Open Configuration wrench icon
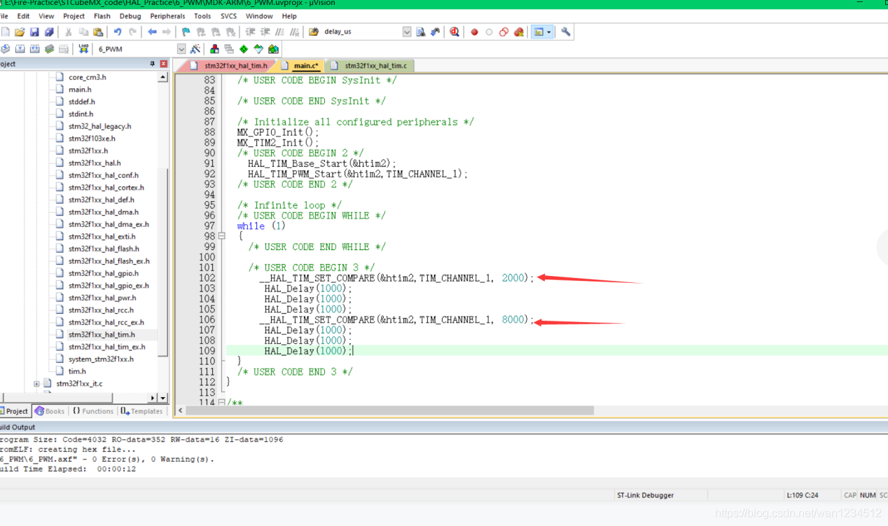Viewport: 888px width, 526px height. (x=566, y=32)
